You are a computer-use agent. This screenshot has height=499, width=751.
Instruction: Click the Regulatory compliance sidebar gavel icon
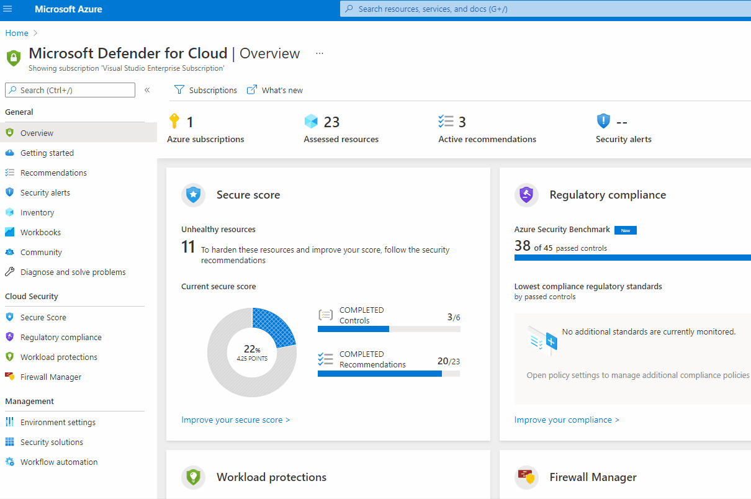point(9,337)
